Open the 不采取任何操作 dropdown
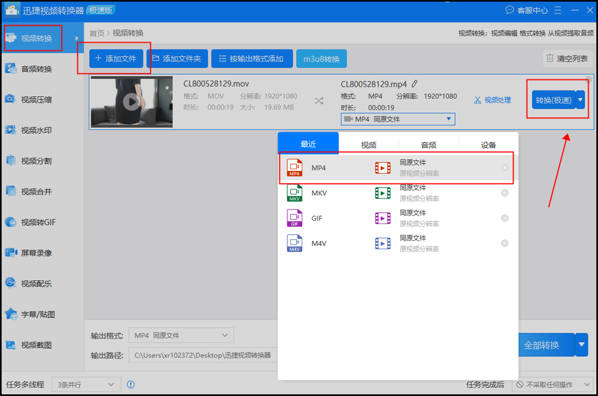The height and width of the screenshot is (396, 598). pyautogui.click(x=553, y=385)
